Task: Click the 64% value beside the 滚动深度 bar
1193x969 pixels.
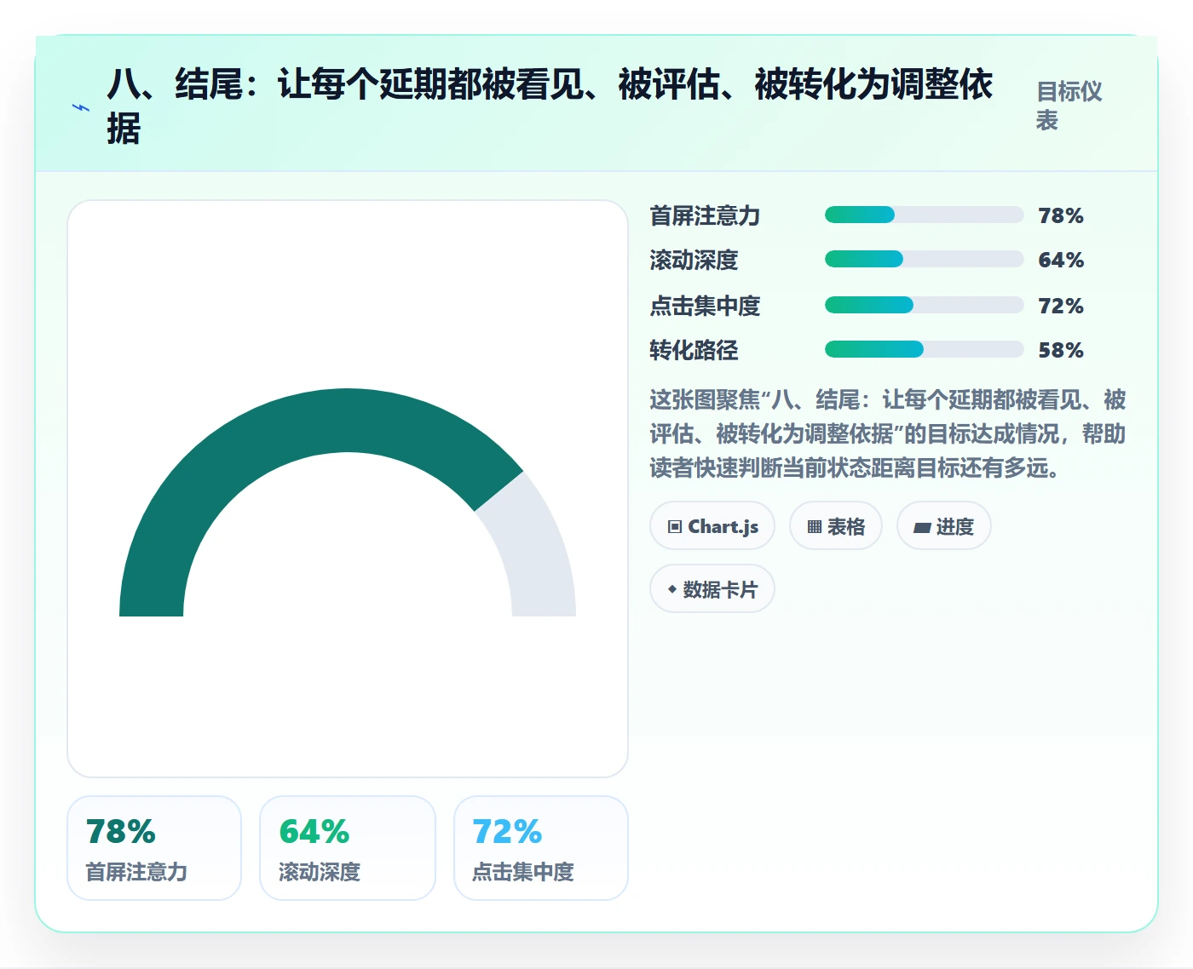Action: click(x=1061, y=260)
